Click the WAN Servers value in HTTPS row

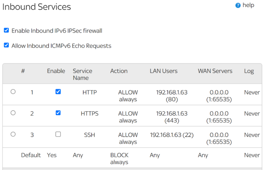(219, 117)
